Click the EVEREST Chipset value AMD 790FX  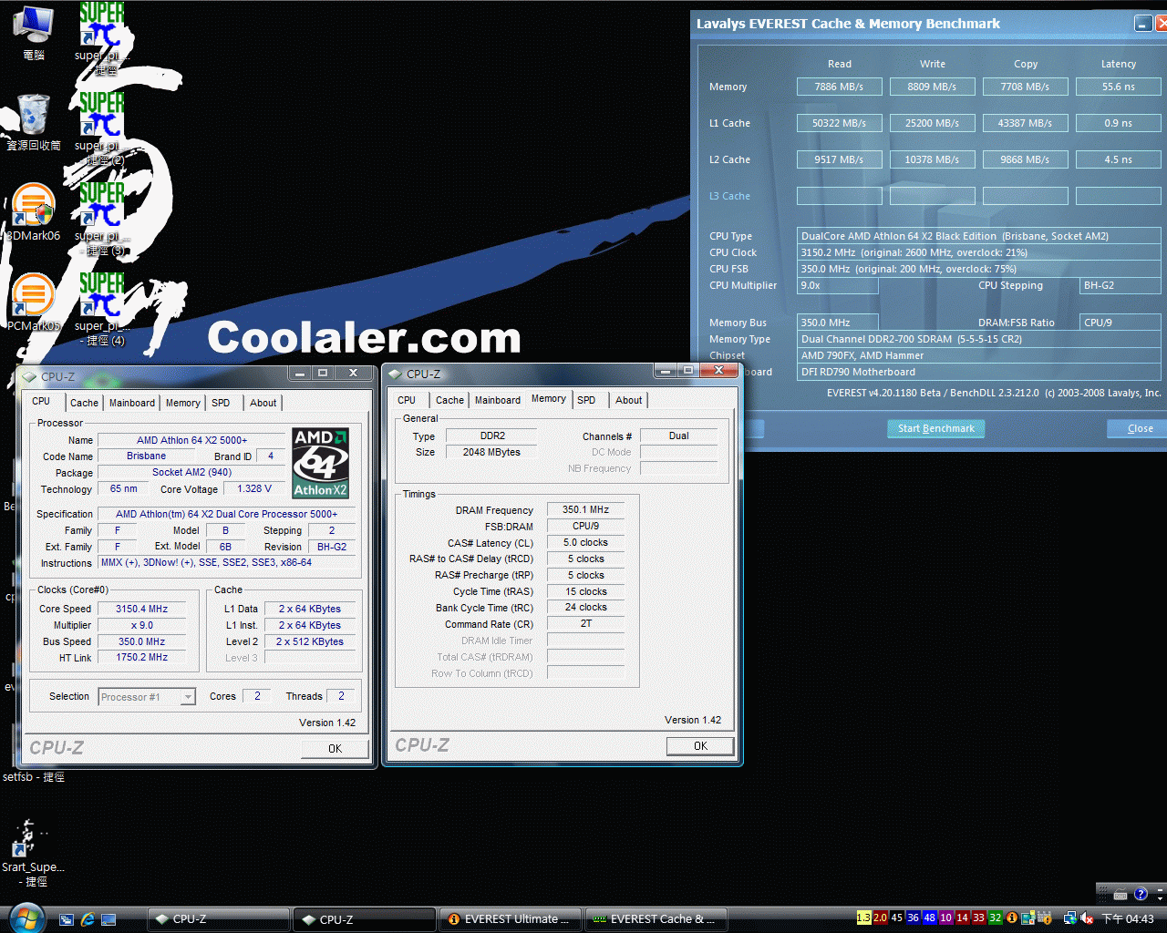[979, 355]
